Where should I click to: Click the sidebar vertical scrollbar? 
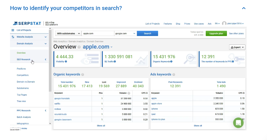click(x=50, y=61)
